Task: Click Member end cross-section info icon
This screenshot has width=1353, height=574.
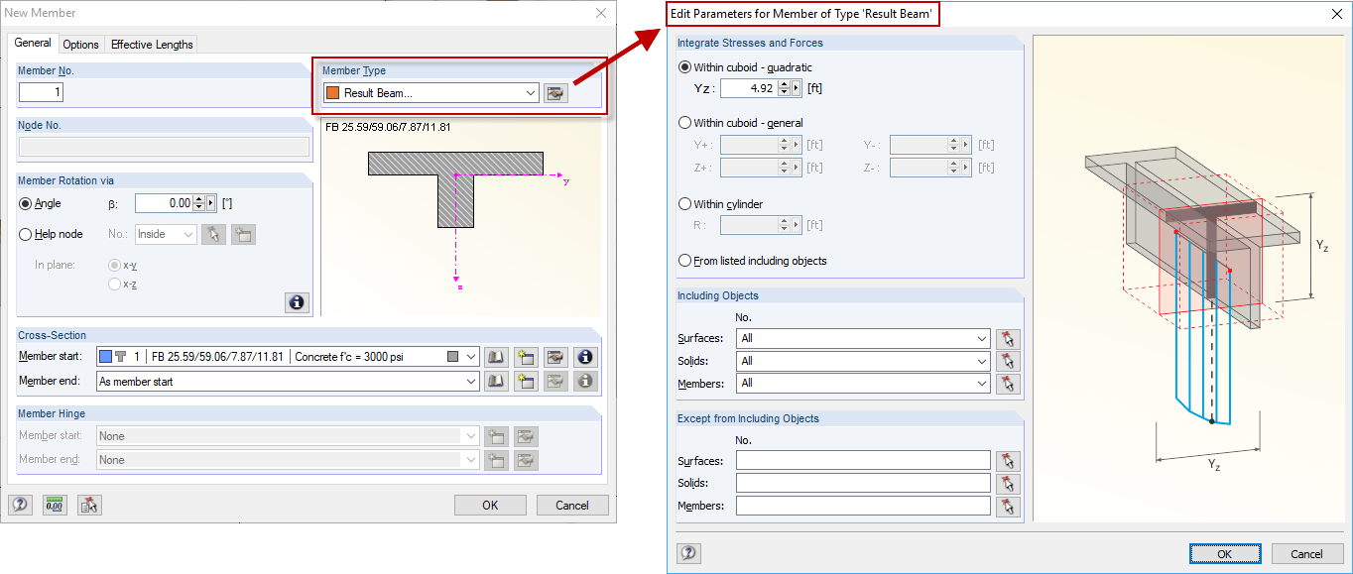Action: [x=585, y=381]
